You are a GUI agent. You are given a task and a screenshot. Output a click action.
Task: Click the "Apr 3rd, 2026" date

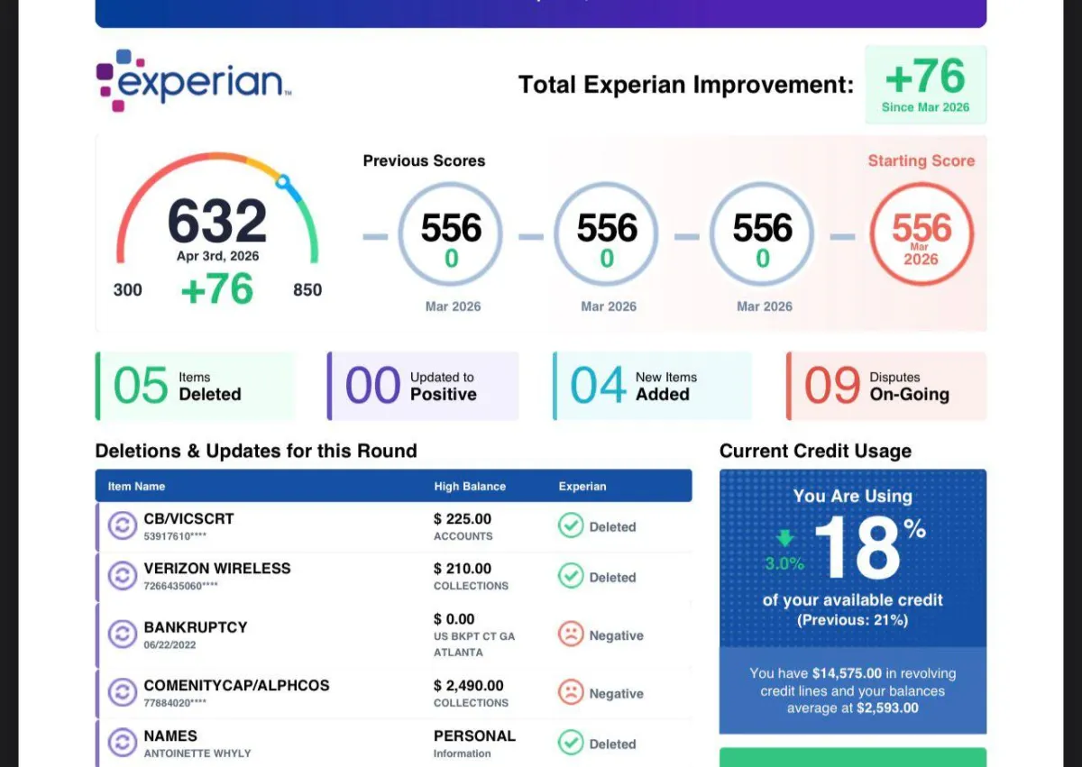coord(217,256)
